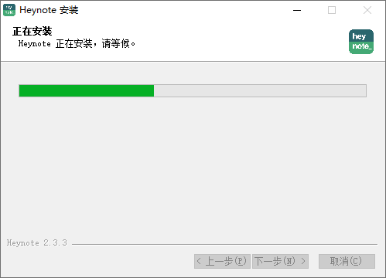Click the left chevron on 上一步 button

point(199,261)
